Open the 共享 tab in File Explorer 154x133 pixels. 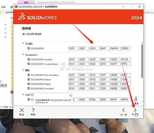tap(3, 7)
